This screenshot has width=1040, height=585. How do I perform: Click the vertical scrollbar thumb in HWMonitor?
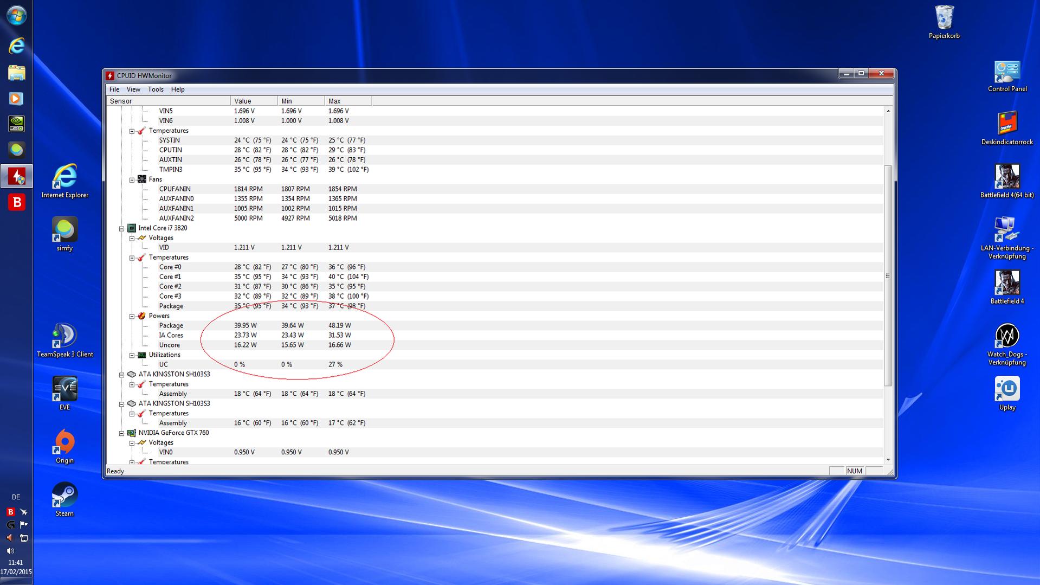tap(888, 275)
